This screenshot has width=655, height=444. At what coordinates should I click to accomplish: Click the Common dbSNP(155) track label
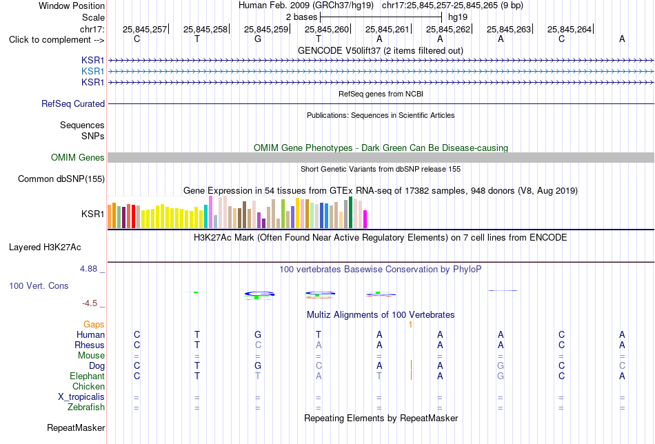coord(61,179)
